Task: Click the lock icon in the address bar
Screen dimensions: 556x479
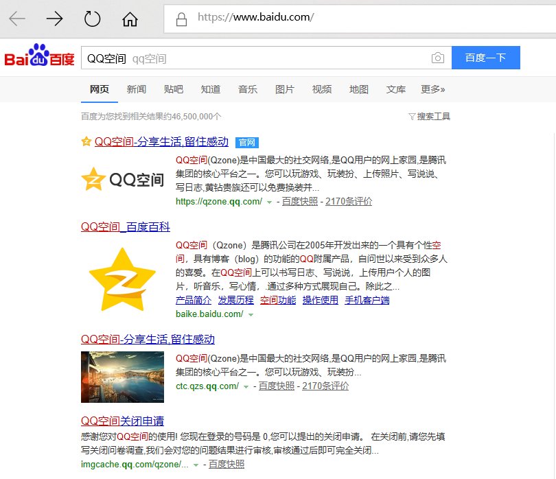Action: tap(181, 19)
